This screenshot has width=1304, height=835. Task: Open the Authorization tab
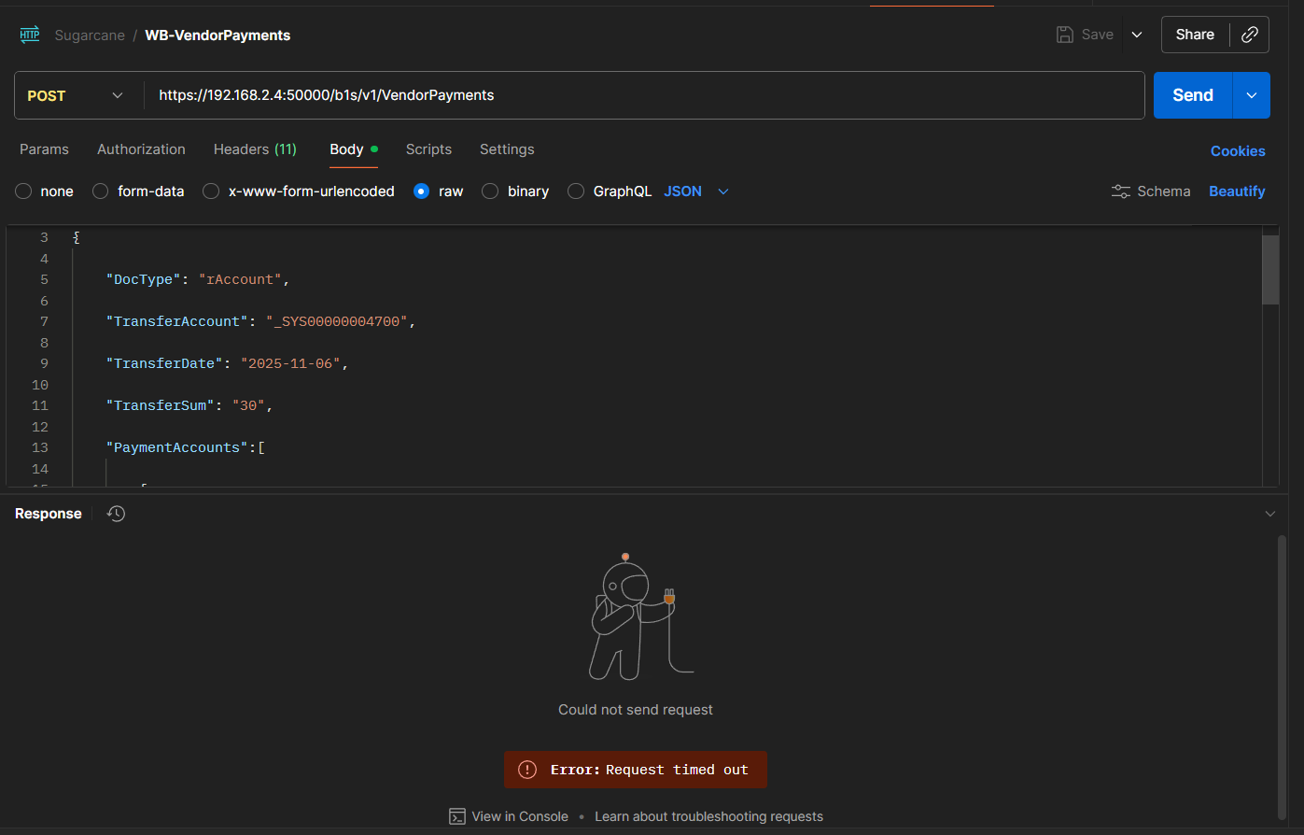pos(141,149)
